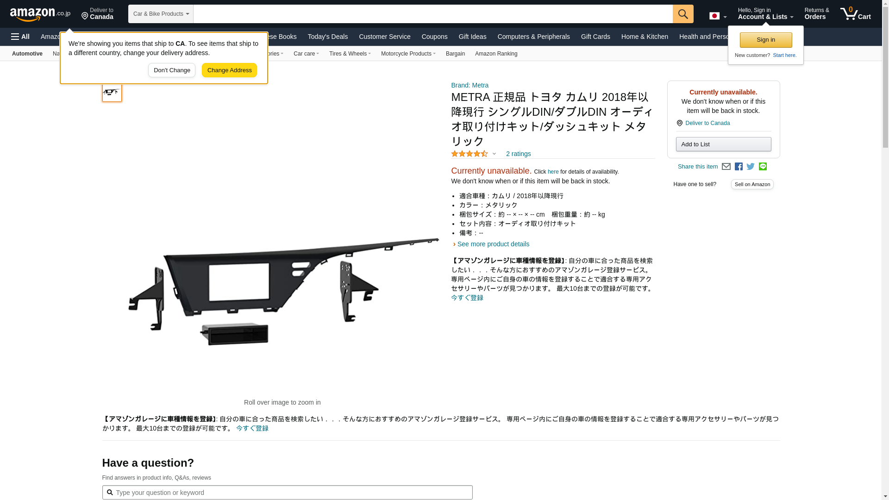Click the yellow Sign in button
The image size is (889, 500).
pyautogui.click(x=766, y=40)
